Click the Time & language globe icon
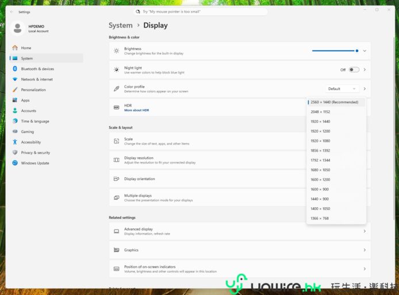Viewport: 399px width, 295px height. pyautogui.click(x=15, y=121)
